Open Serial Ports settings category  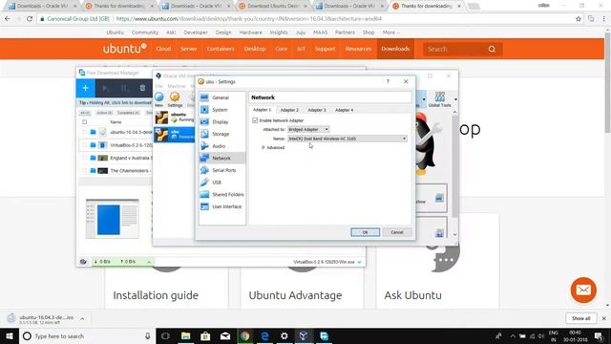pos(223,170)
